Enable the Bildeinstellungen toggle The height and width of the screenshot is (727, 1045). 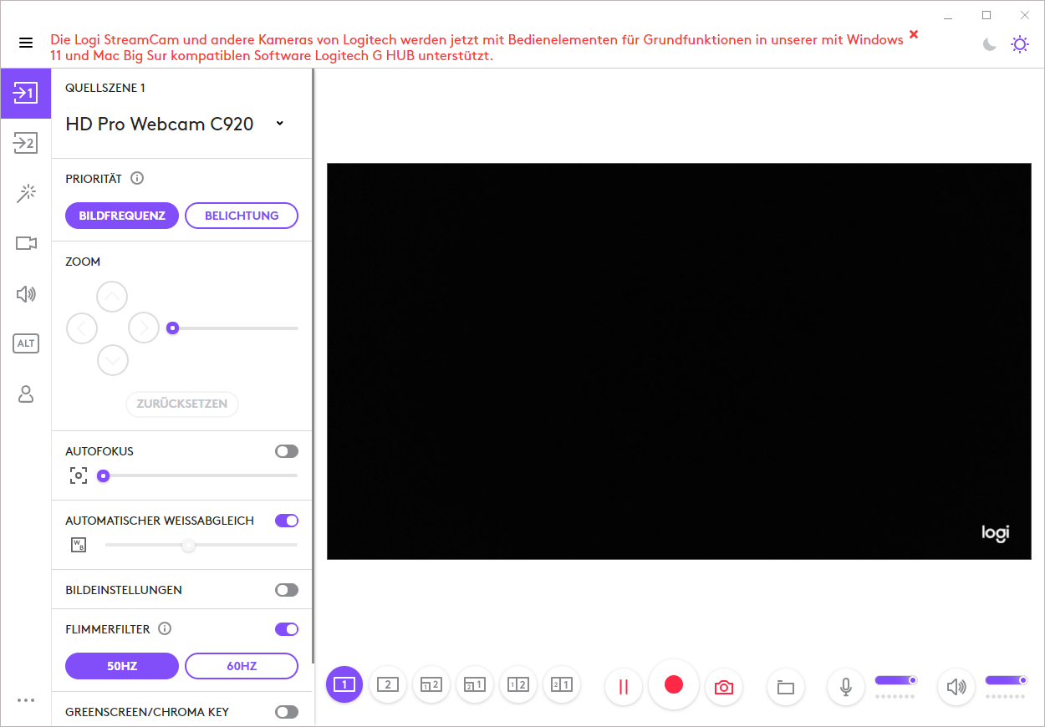click(287, 590)
